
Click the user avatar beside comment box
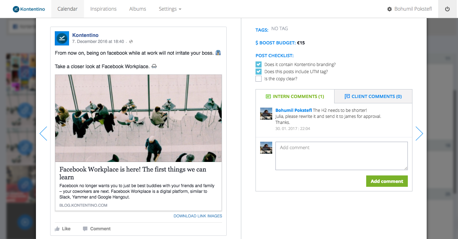pos(266,148)
